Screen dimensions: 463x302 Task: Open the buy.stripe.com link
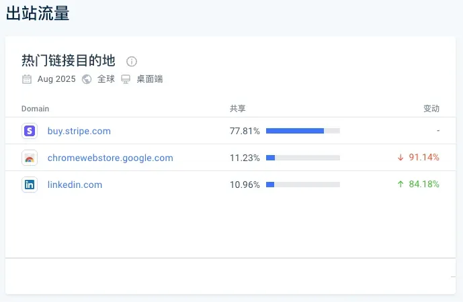coord(79,131)
